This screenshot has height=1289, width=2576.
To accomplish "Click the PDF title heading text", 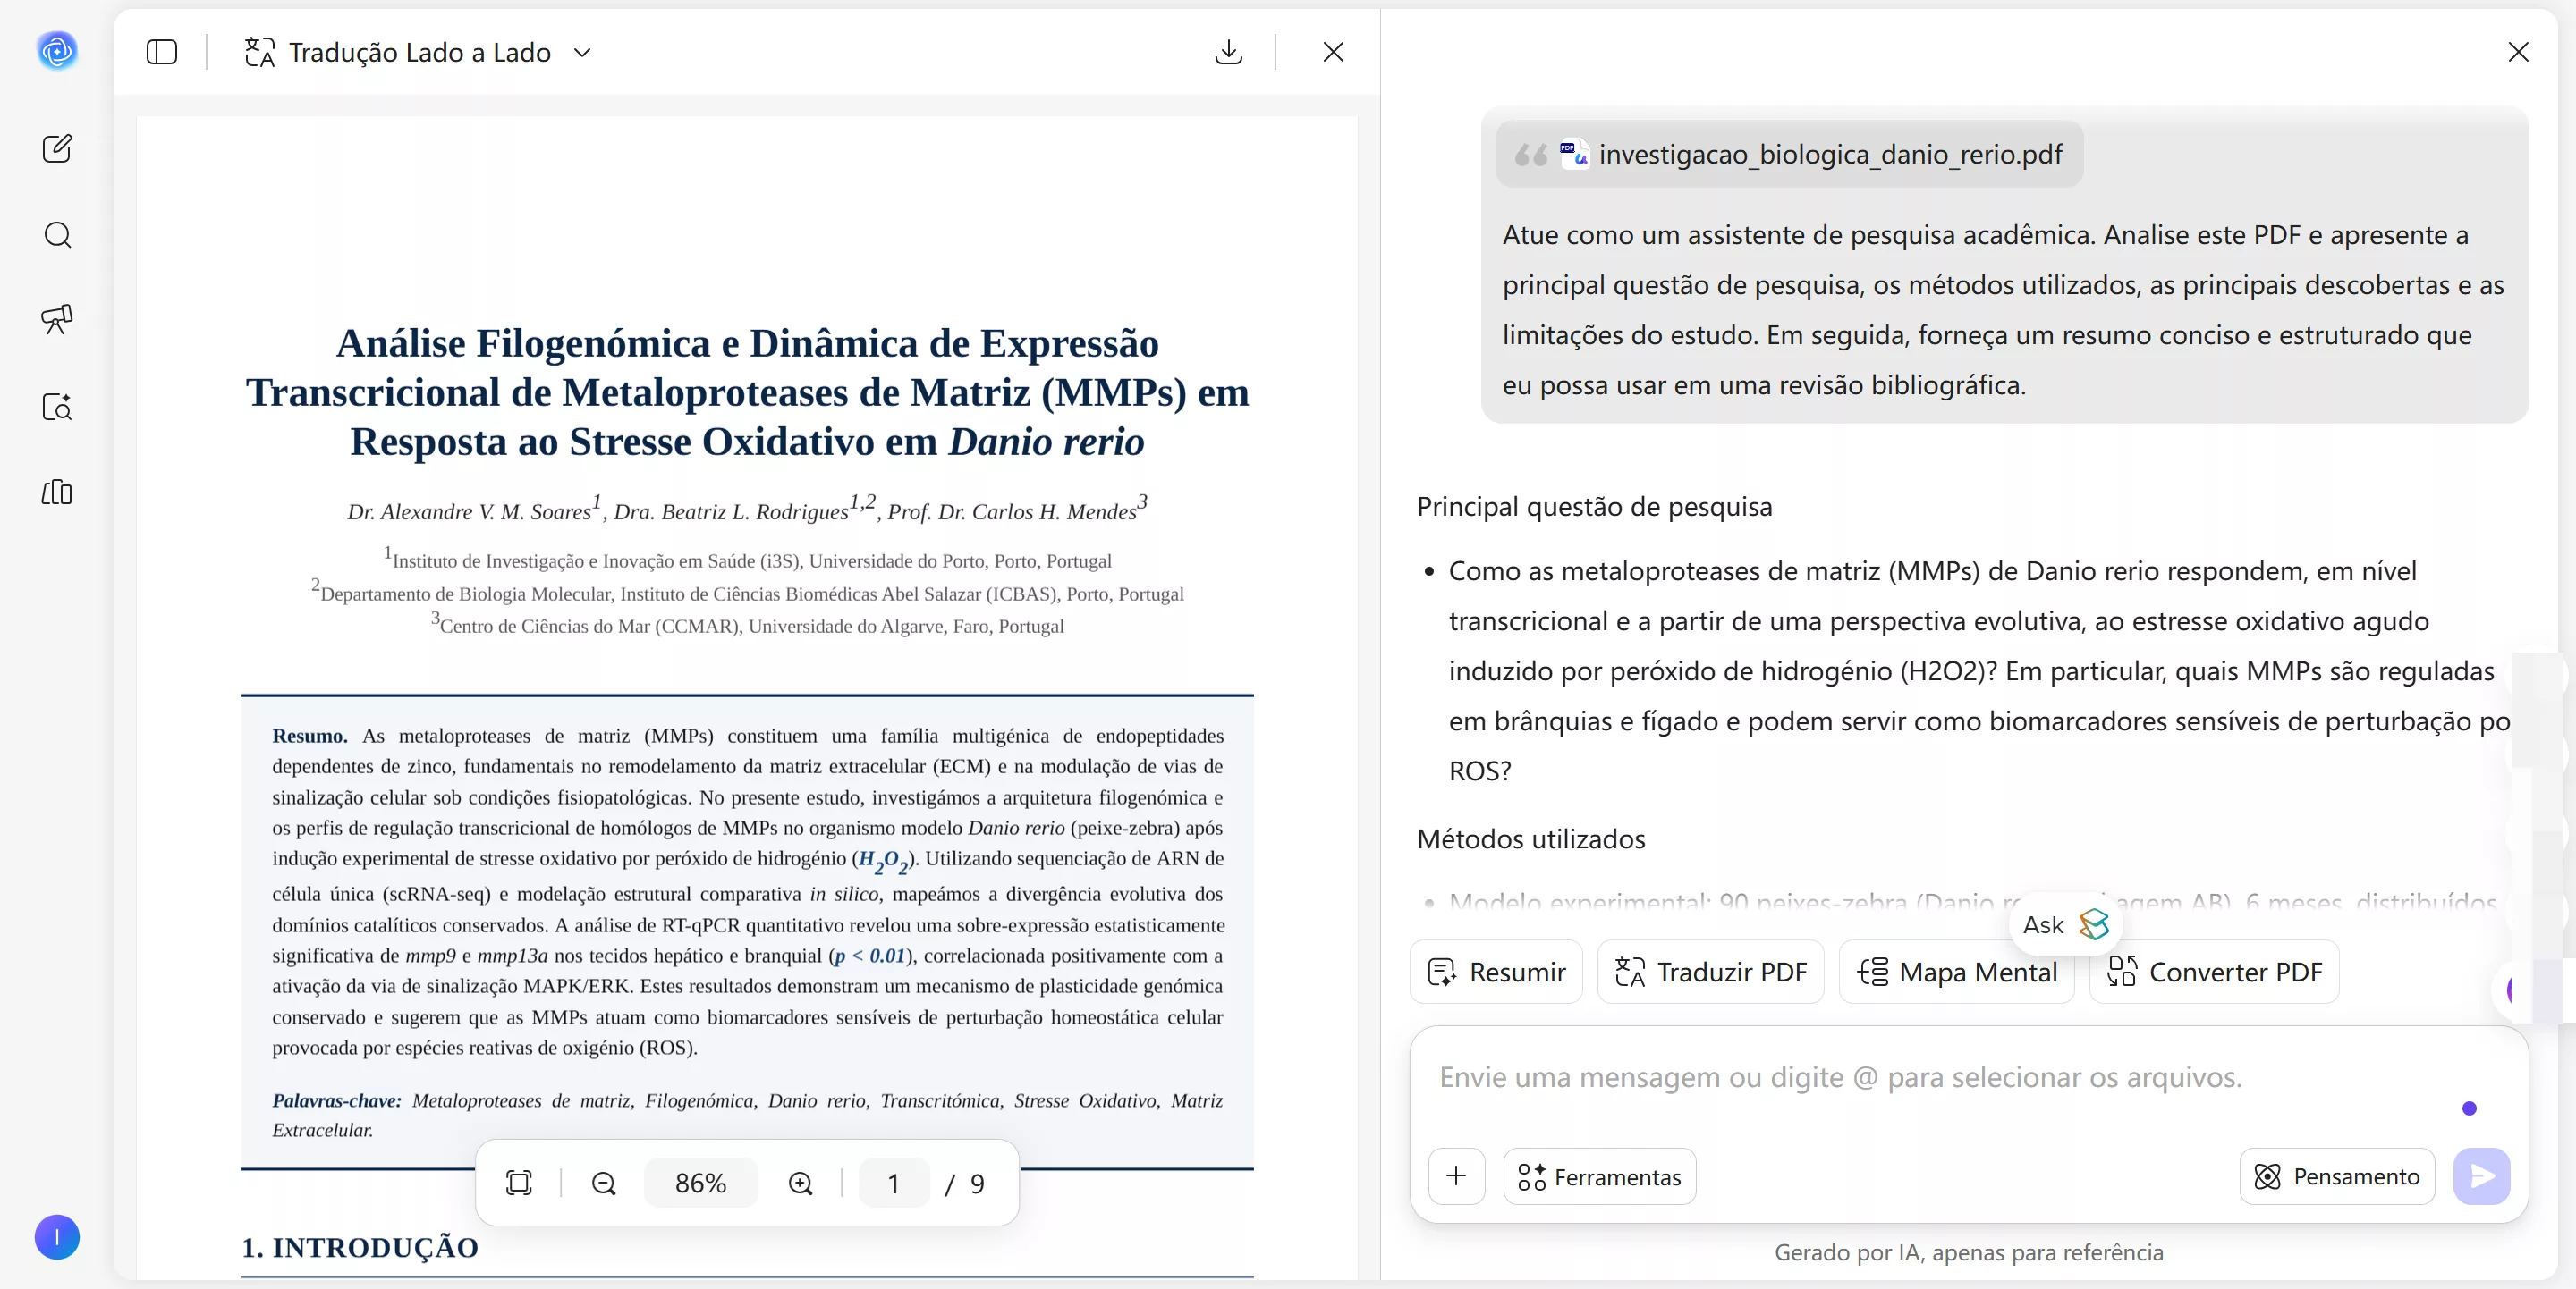I will click(747, 392).
